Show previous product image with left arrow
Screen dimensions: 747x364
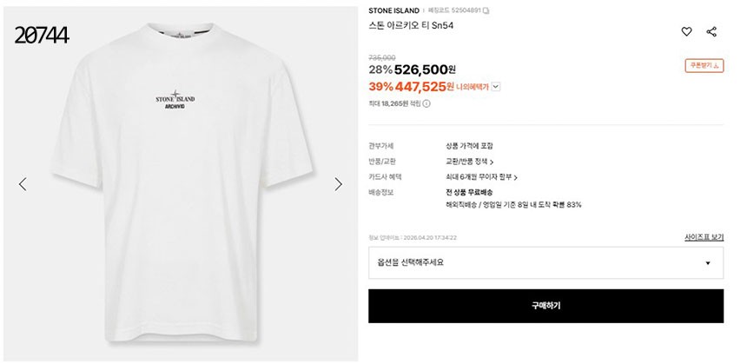(23, 184)
